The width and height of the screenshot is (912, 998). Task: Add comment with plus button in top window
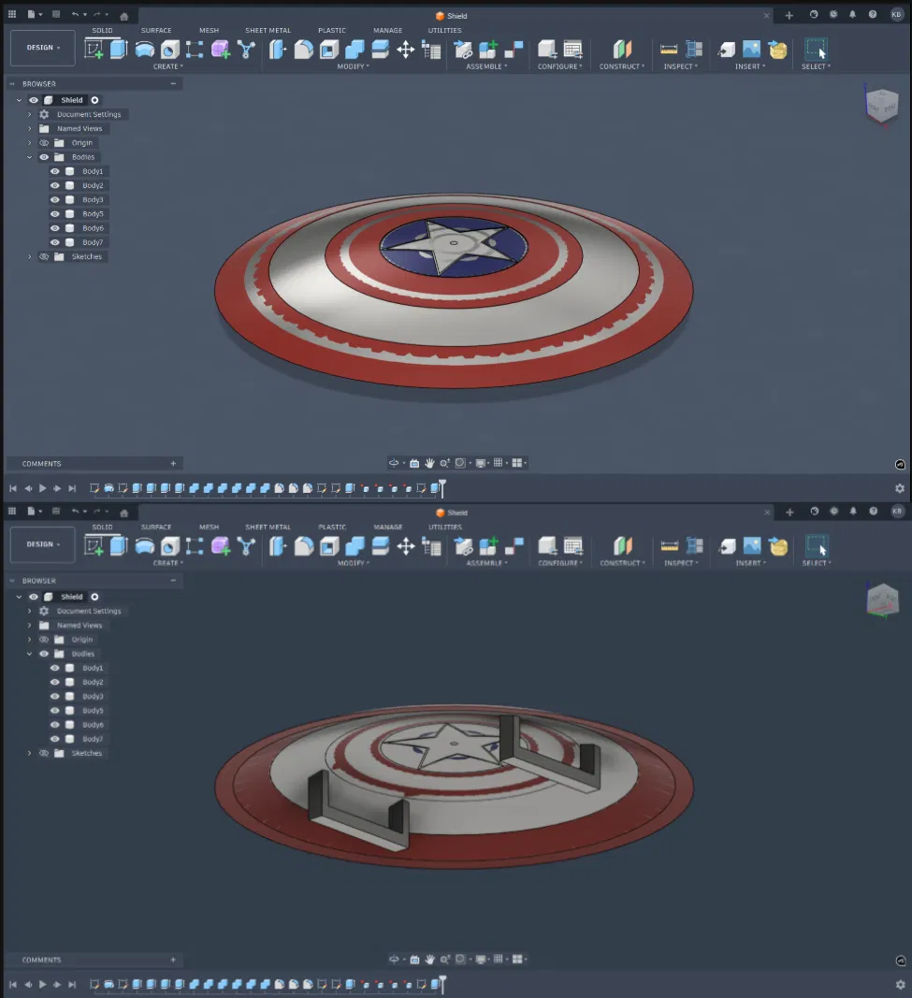[173, 463]
